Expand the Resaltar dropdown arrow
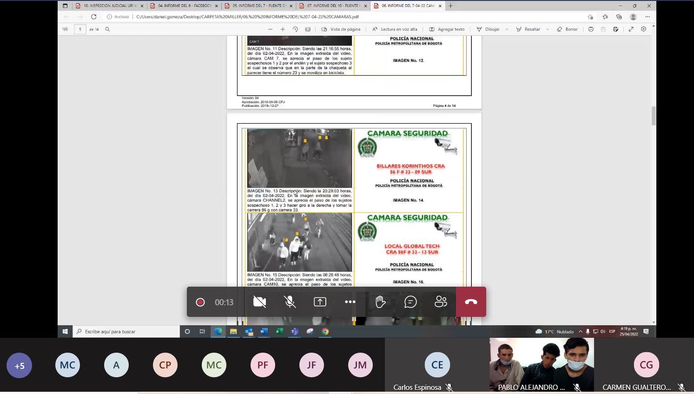 [x=548, y=29]
